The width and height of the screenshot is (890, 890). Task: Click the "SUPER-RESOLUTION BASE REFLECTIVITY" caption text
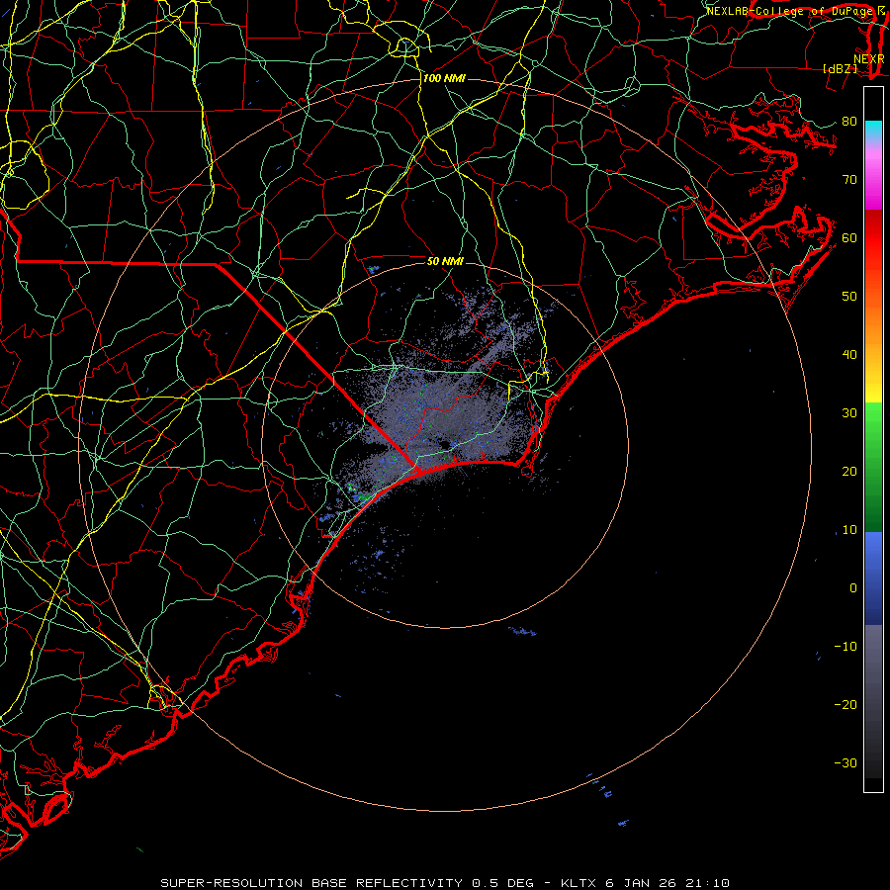coord(311,883)
